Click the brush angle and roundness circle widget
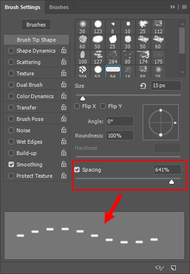Screen dimensions: 190x274 (x=161, y=122)
